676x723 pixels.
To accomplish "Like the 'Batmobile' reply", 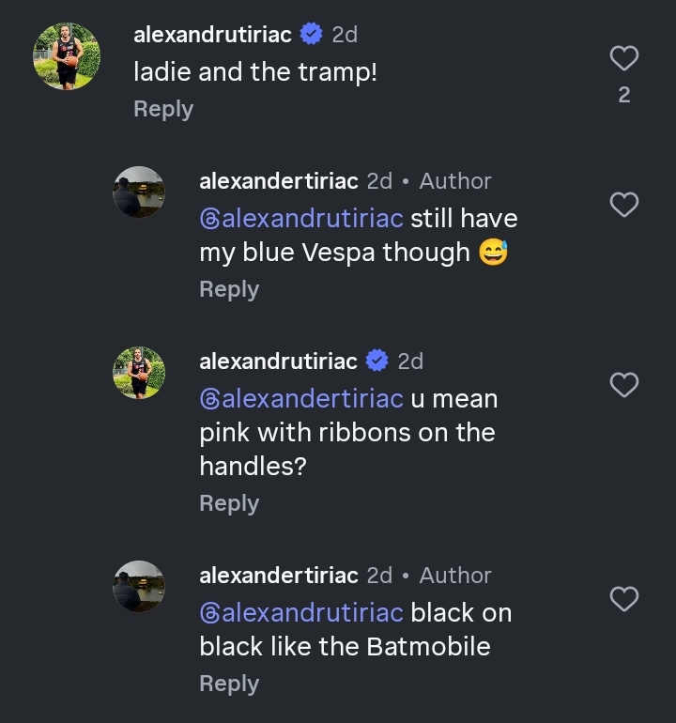I will (624, 598).
